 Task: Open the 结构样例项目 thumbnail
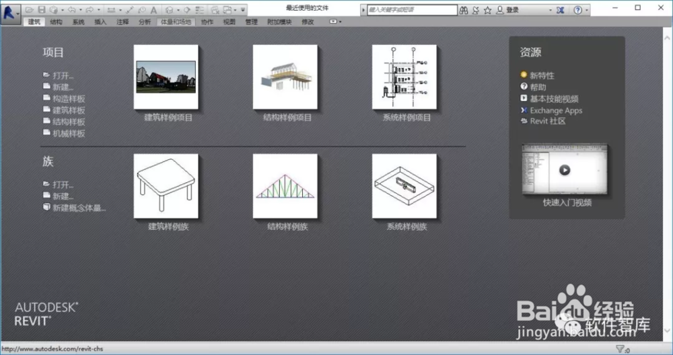285,77
